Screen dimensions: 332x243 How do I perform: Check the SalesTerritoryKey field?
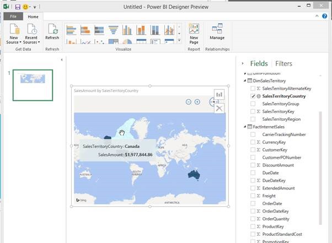(253, 111)
